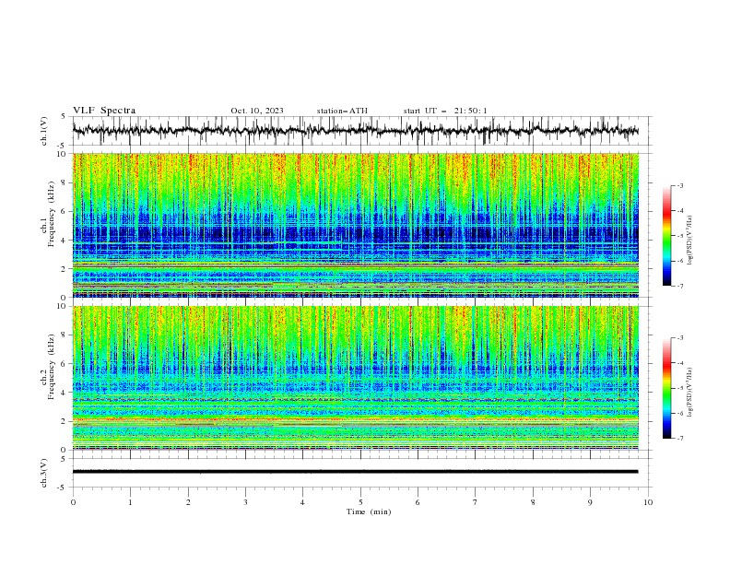This screenshot has height=564, width=730.
Task: Click the ch.1 spectrogram panel
Action: (355, 225)
